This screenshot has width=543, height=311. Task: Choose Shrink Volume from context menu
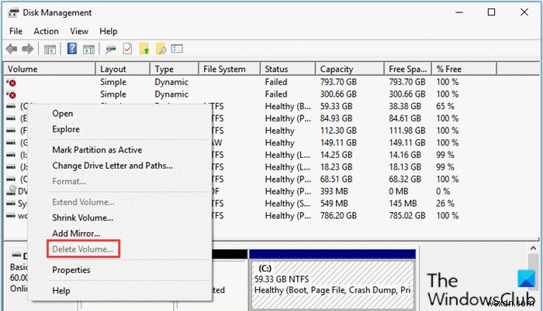coord(82,217)
